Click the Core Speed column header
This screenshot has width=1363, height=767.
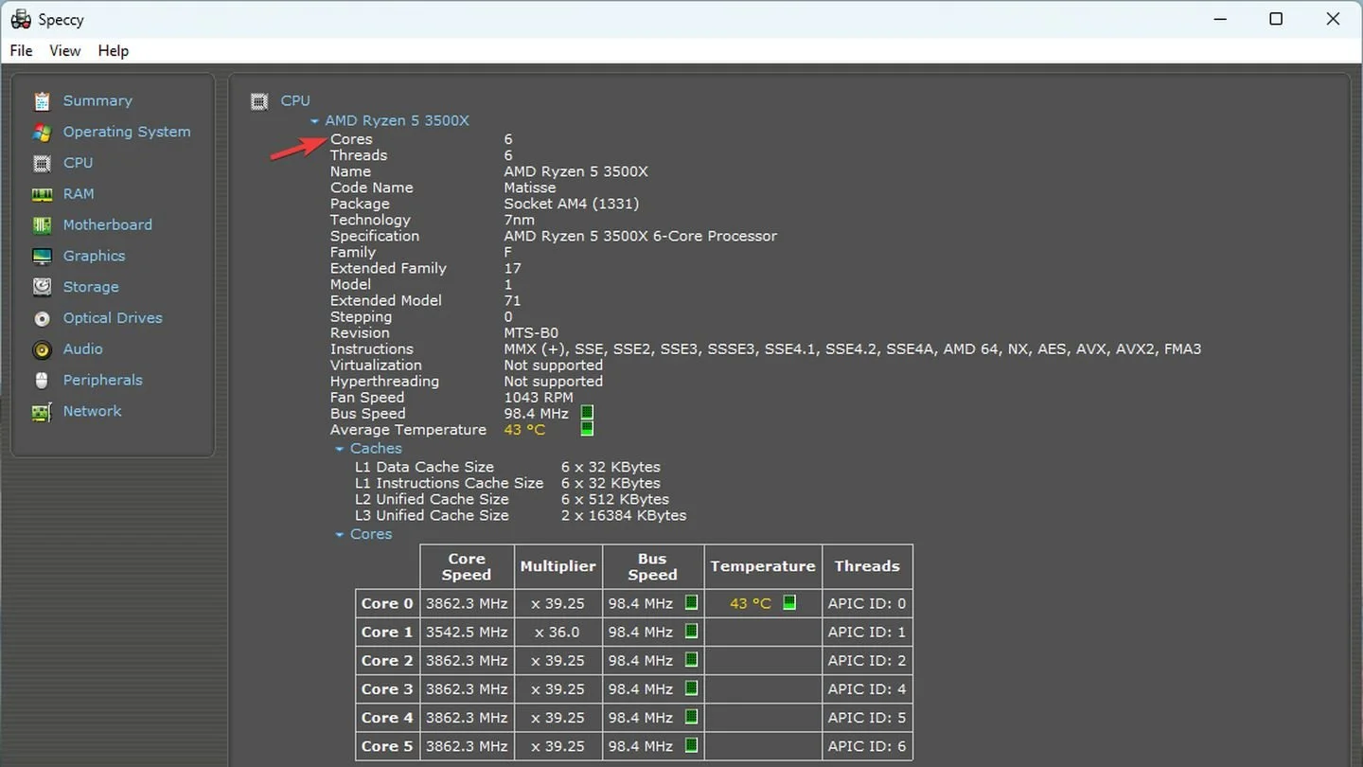(467, 566)
